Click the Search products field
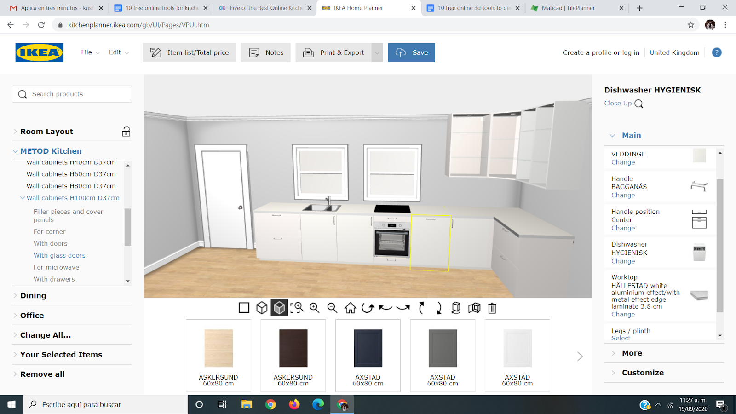 point(72,94)
